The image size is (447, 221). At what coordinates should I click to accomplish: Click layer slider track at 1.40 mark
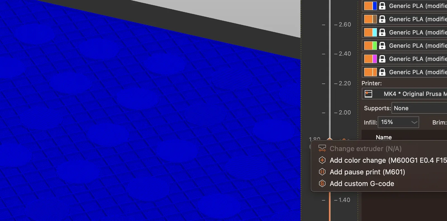point(330,200)
